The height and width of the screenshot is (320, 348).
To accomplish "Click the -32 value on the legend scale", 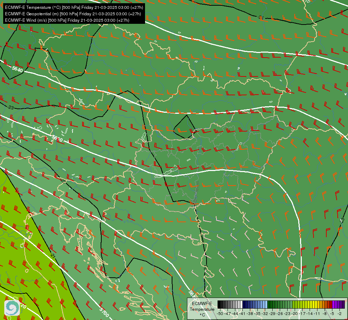I will (265, 314).
